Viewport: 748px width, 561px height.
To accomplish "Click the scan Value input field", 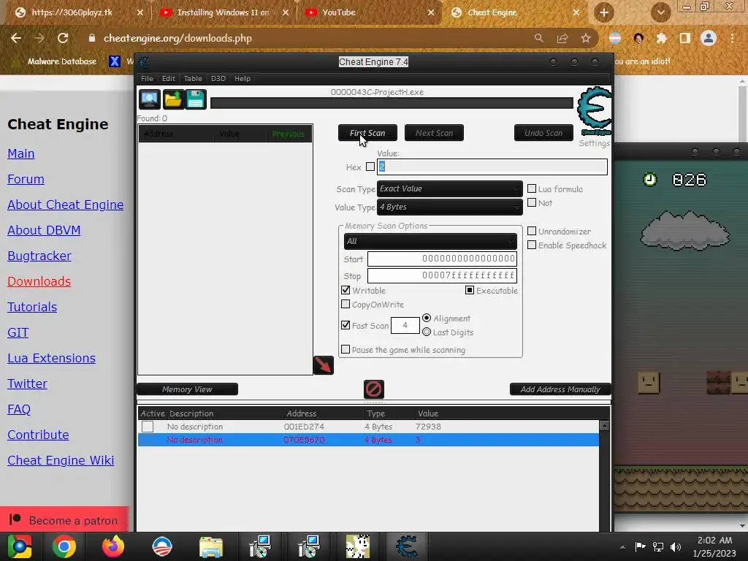I will point(492,167).
